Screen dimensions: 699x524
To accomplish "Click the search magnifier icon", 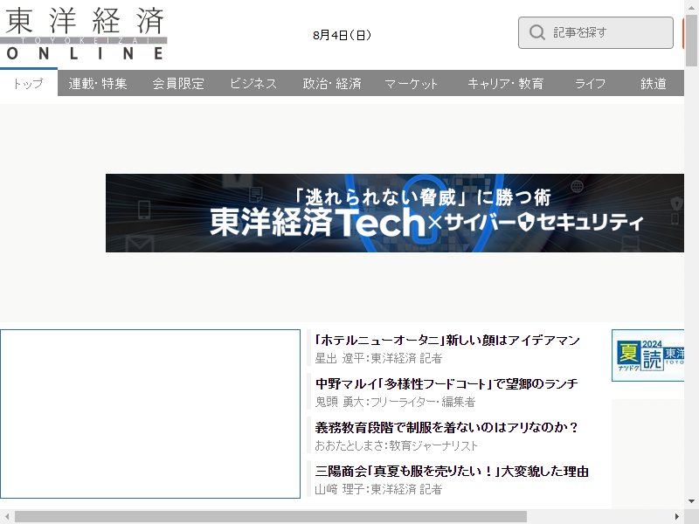I will click(536, 32).
